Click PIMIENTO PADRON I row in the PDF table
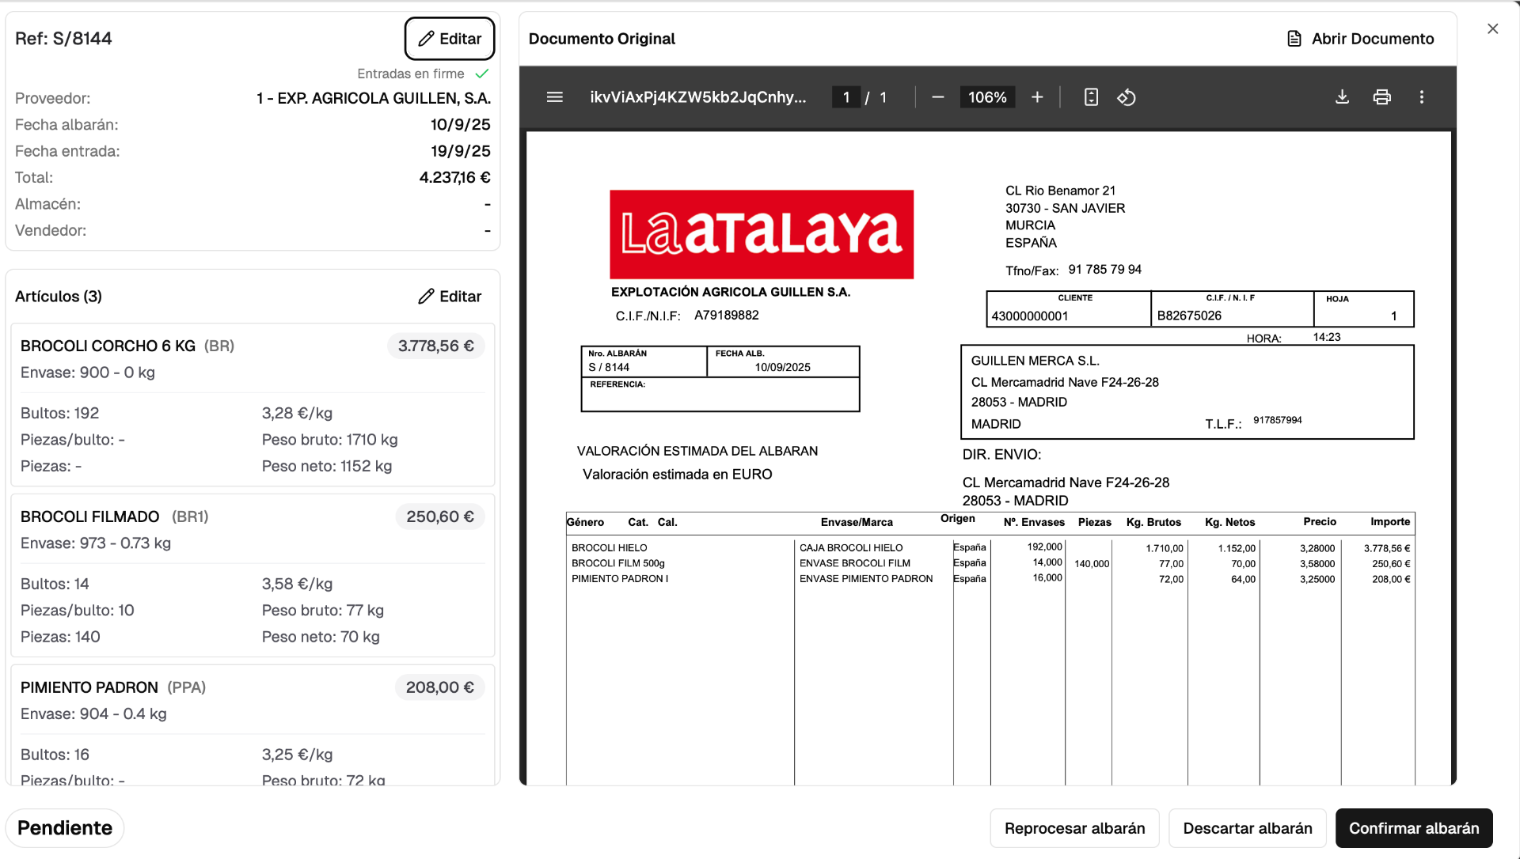The width and height of the screenshot is (1520, 859). (990, 579)
